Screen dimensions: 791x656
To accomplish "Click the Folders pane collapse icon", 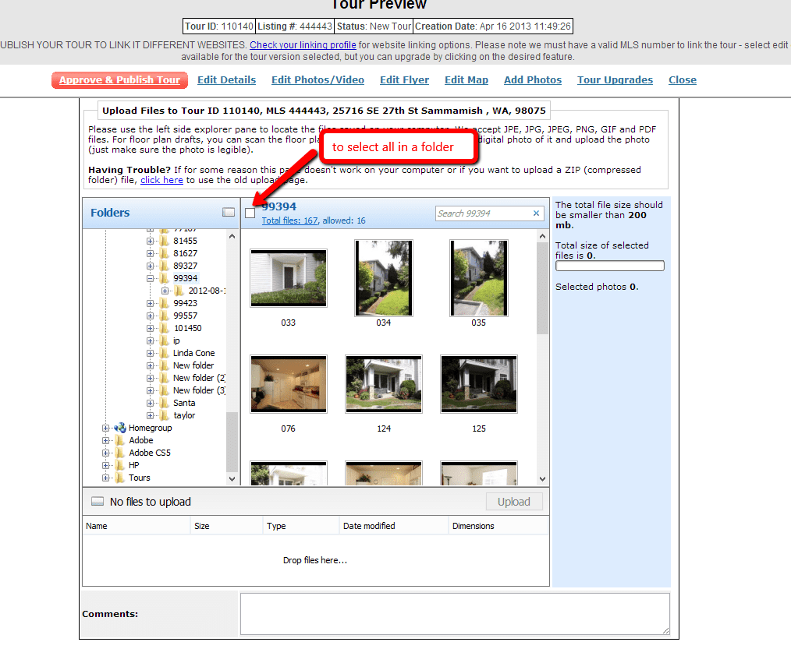I will pos(228,212).
